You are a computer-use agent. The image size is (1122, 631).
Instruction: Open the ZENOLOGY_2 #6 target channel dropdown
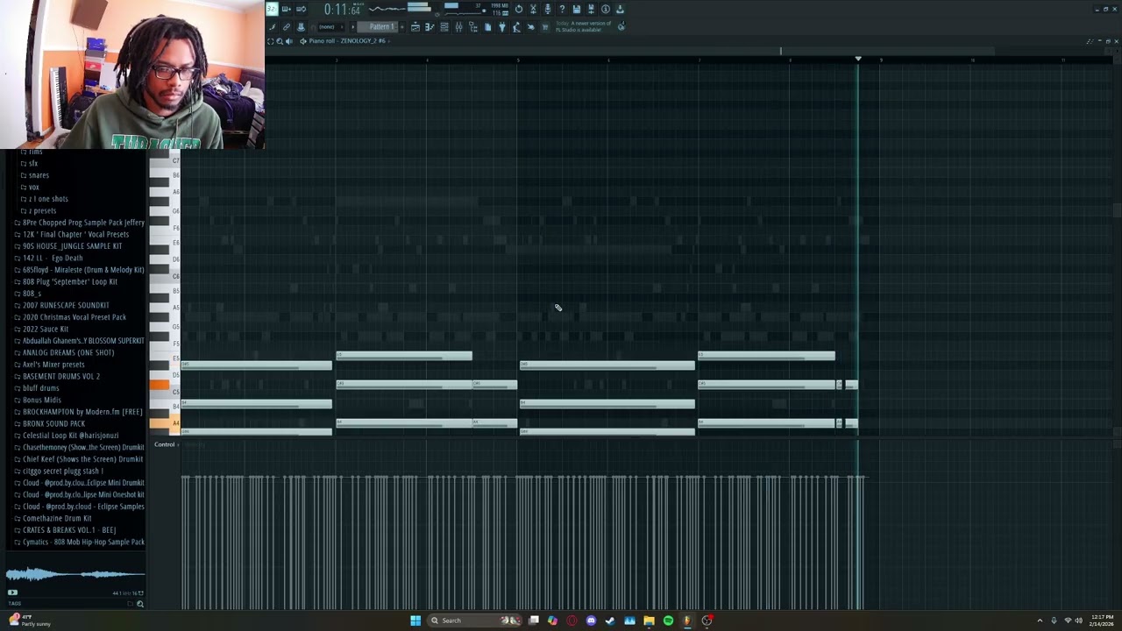(x=364, y=41)
